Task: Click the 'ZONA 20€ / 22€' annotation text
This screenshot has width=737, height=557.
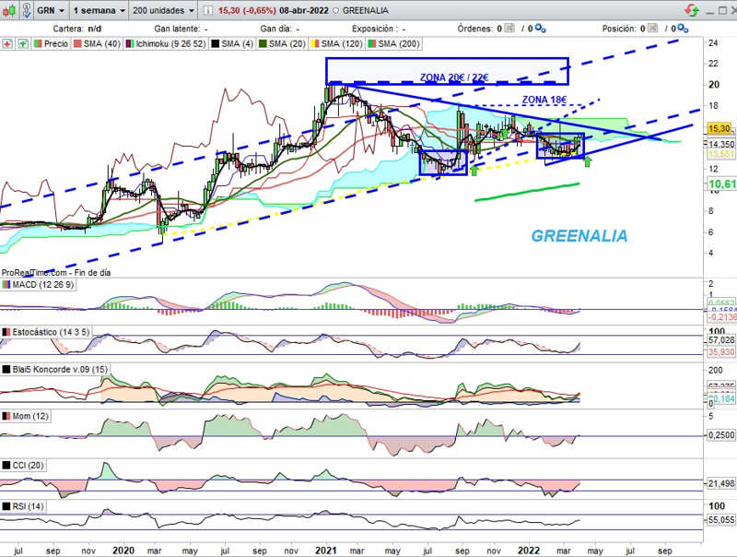Action: pyautogui.click(x=454, y=77)
